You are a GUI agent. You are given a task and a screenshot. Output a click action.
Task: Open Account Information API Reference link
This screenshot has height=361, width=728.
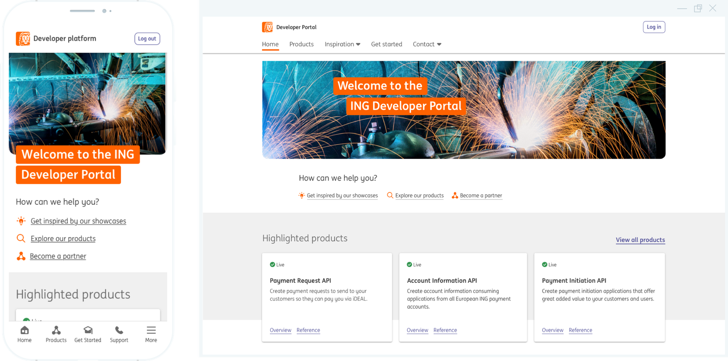point(445,330)
